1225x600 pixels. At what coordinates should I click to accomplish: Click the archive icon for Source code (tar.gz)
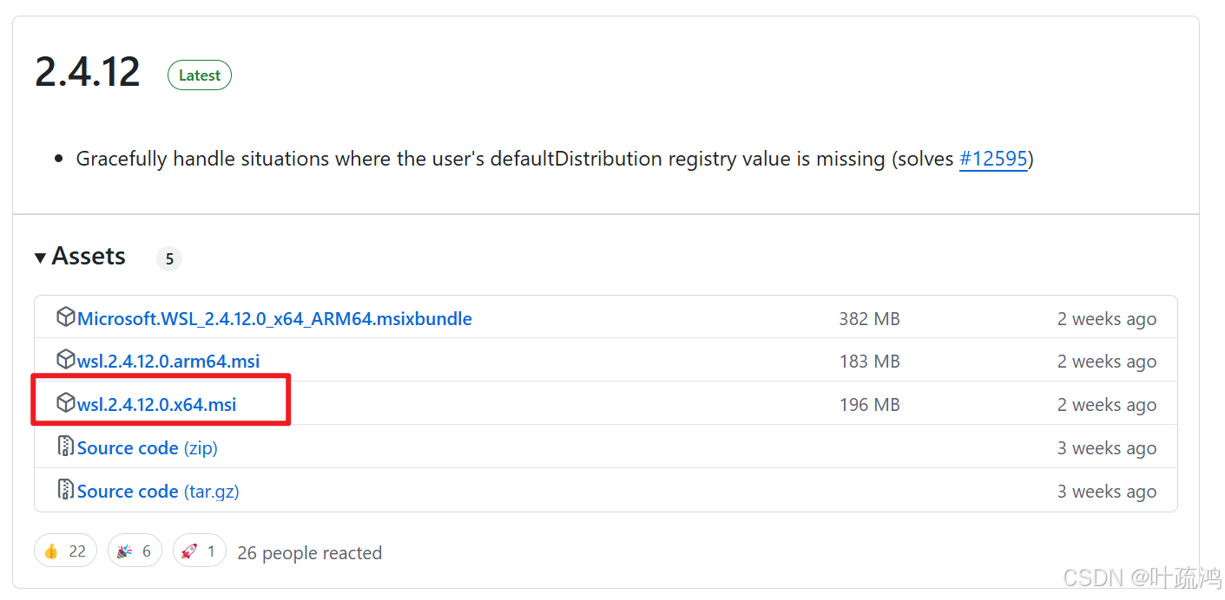[x=65, y=490]
